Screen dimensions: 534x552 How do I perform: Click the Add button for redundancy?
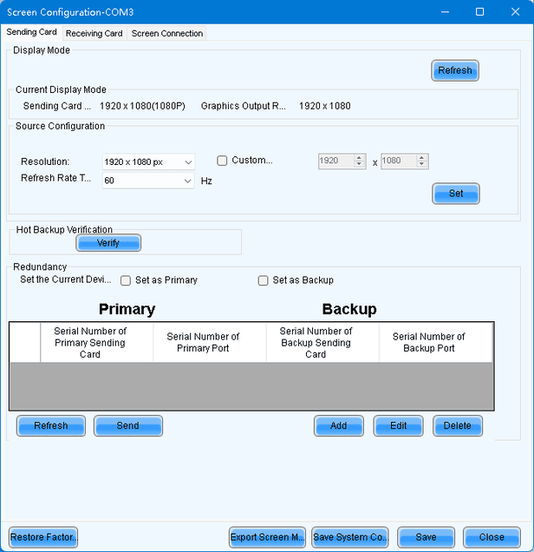point(339,425)
